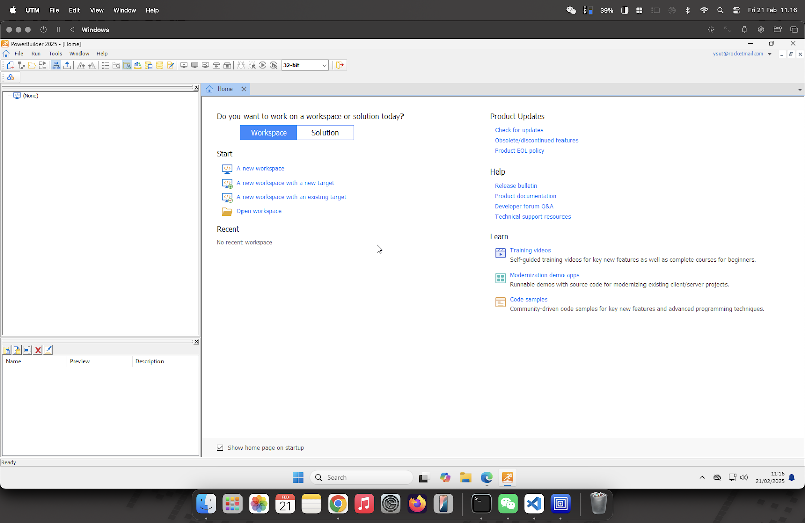This screenshot has height=523, width=805.
Task: Open the Browser toolbar icon with magnifier
Action: [116, 65]
